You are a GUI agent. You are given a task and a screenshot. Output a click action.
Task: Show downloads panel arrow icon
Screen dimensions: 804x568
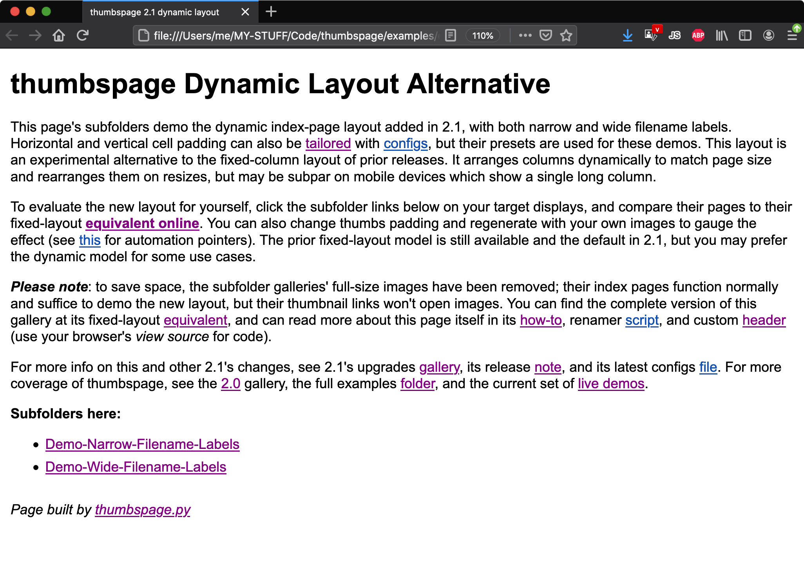pos(627,36)
